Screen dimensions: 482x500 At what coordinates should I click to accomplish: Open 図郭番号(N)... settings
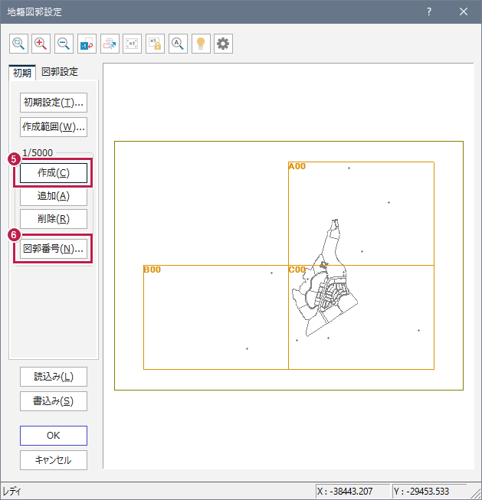click(x=54, y=249)
